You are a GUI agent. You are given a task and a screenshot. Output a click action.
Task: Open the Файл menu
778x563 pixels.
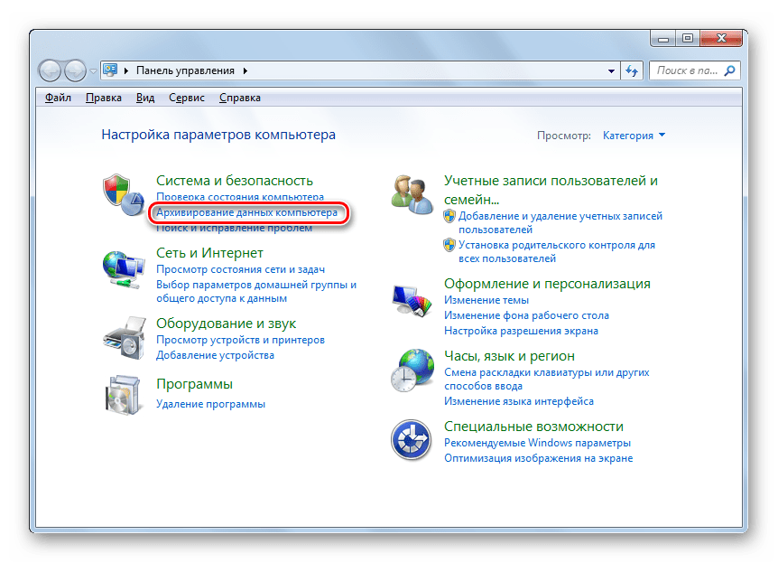click(58, 98)
